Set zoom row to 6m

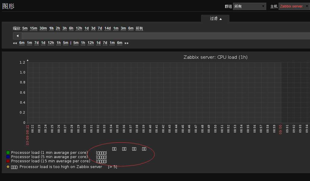(131, 28)
